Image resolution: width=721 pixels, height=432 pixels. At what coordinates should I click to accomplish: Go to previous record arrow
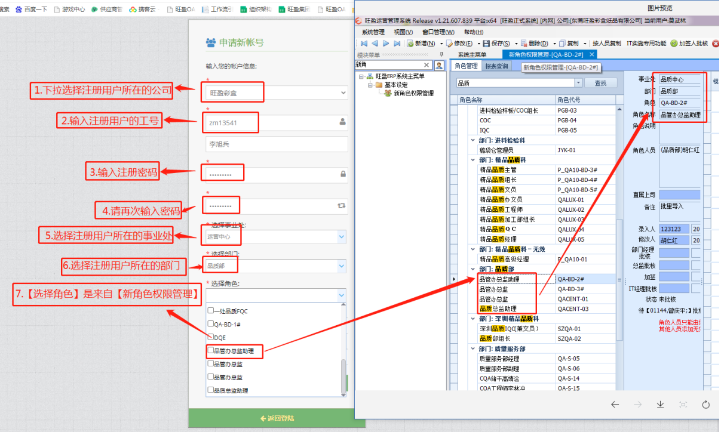click(x=375, y=44)
